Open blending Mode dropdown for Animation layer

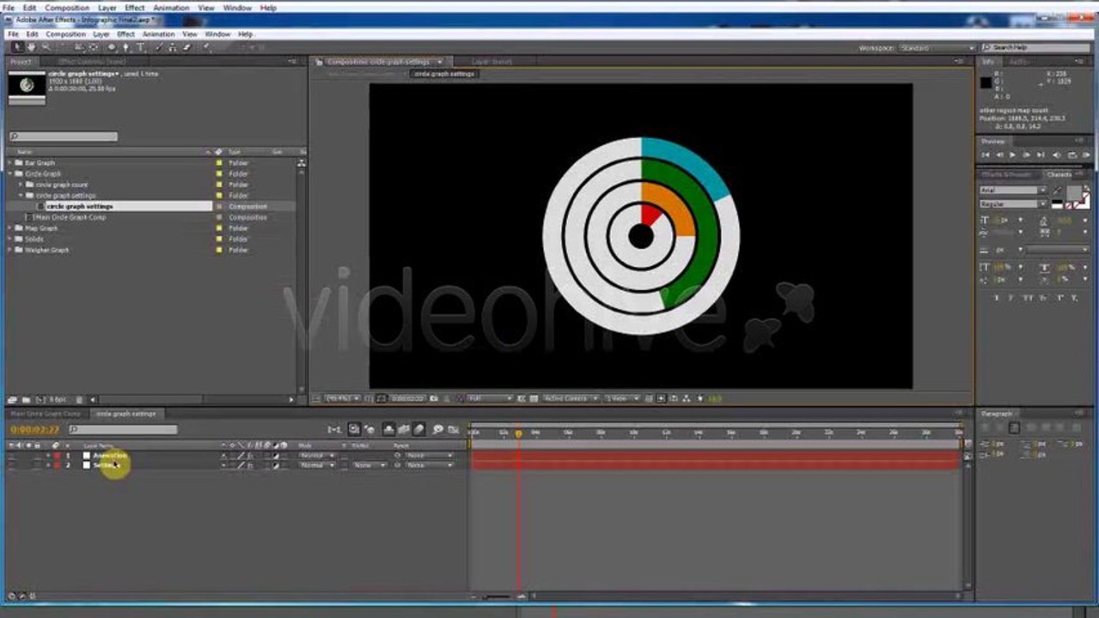[317, 456]
